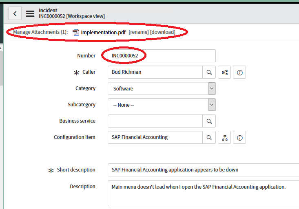Click the Incident title heading text
Viewport: 299px width, 209px height.
pyautogui.click(x=48, y=10)
